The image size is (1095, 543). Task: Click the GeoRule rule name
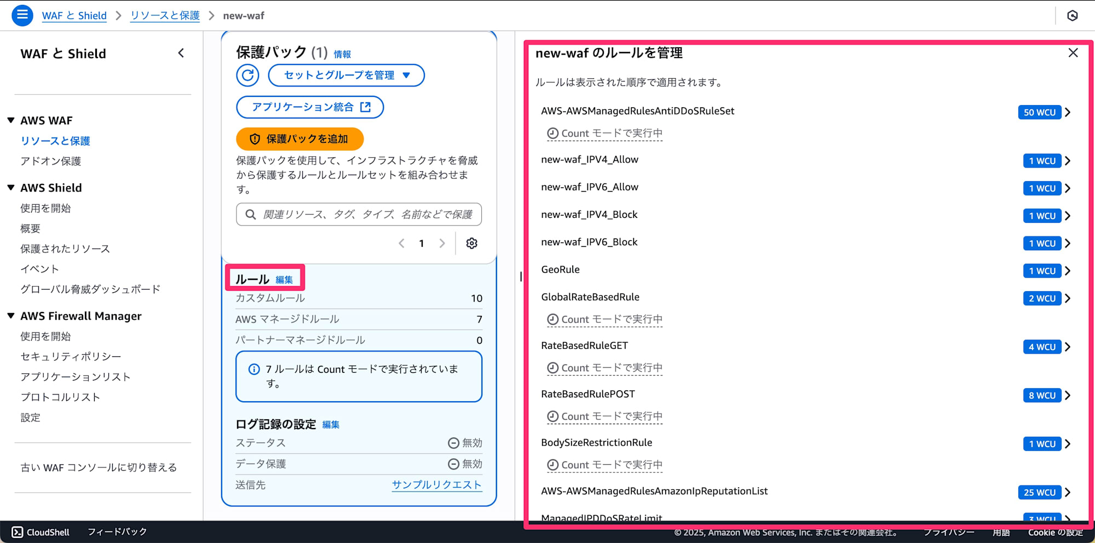click(560, 270)
